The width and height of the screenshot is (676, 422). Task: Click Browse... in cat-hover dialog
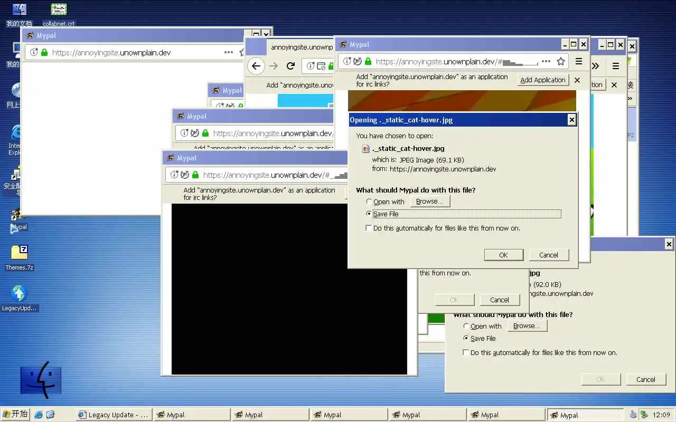(x=430, y=202)
